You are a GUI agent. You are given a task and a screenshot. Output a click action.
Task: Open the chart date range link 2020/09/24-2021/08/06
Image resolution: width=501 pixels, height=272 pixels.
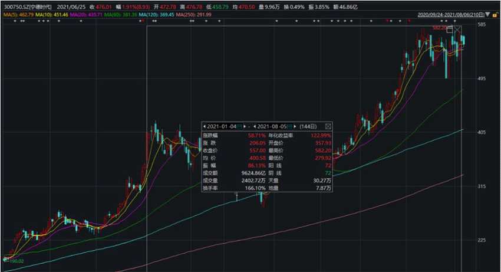point(451,15)
